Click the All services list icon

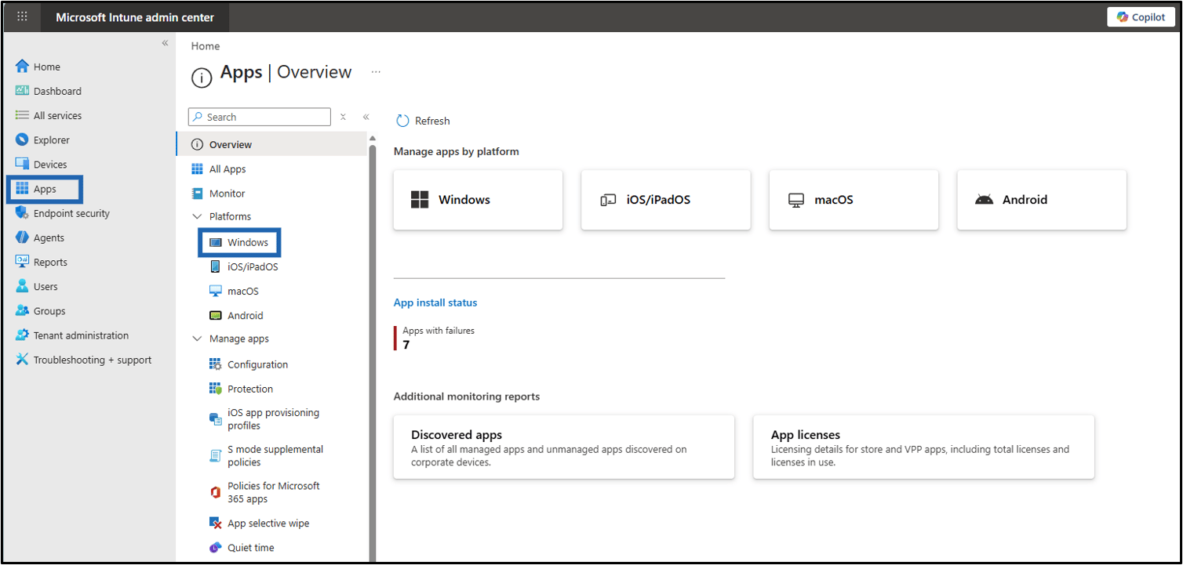(x=22, y=115)
